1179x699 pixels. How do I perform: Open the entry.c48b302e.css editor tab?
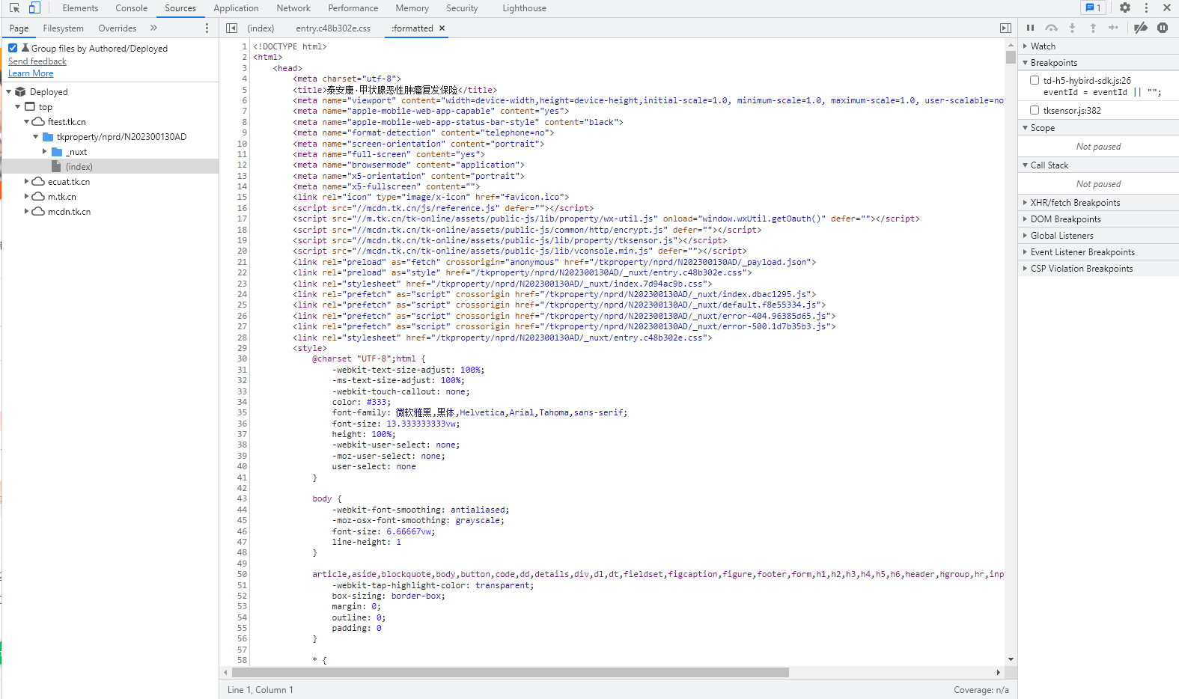333,28
